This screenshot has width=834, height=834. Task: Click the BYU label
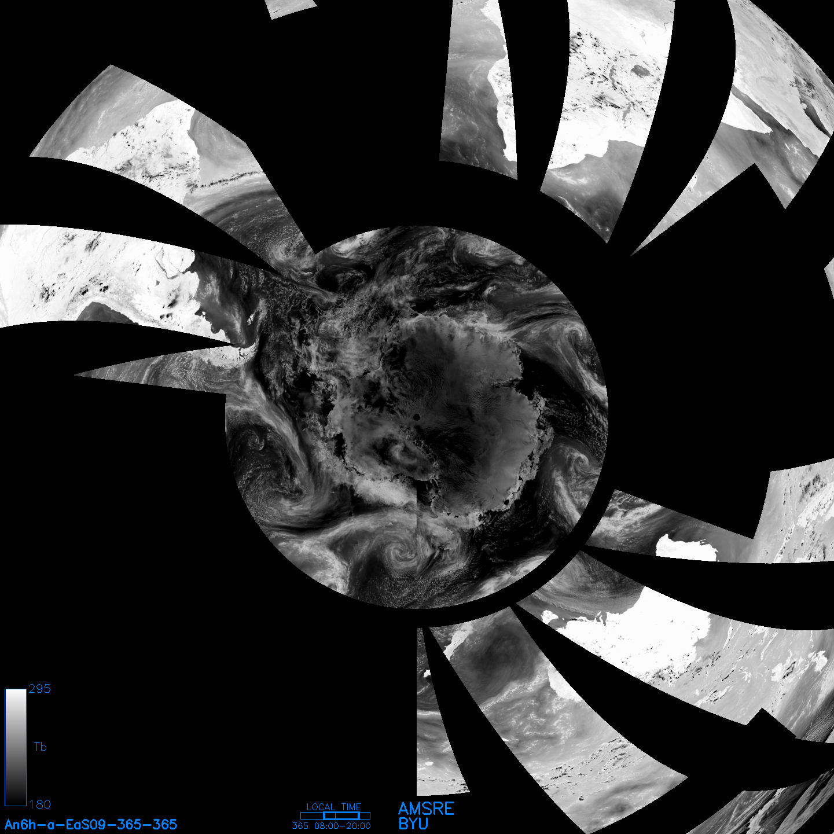click(413, 824)
